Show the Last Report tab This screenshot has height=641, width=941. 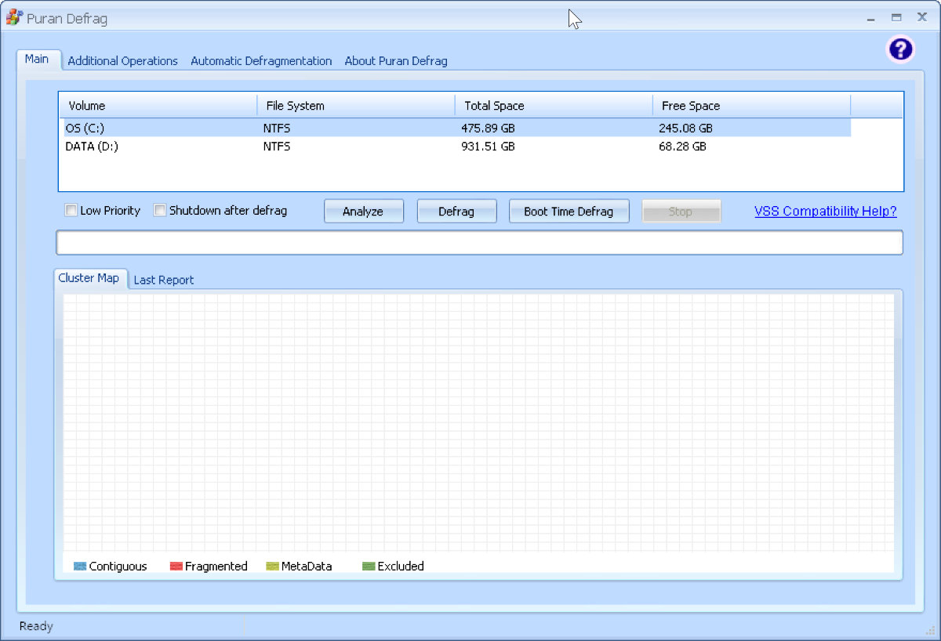point(164,280)
